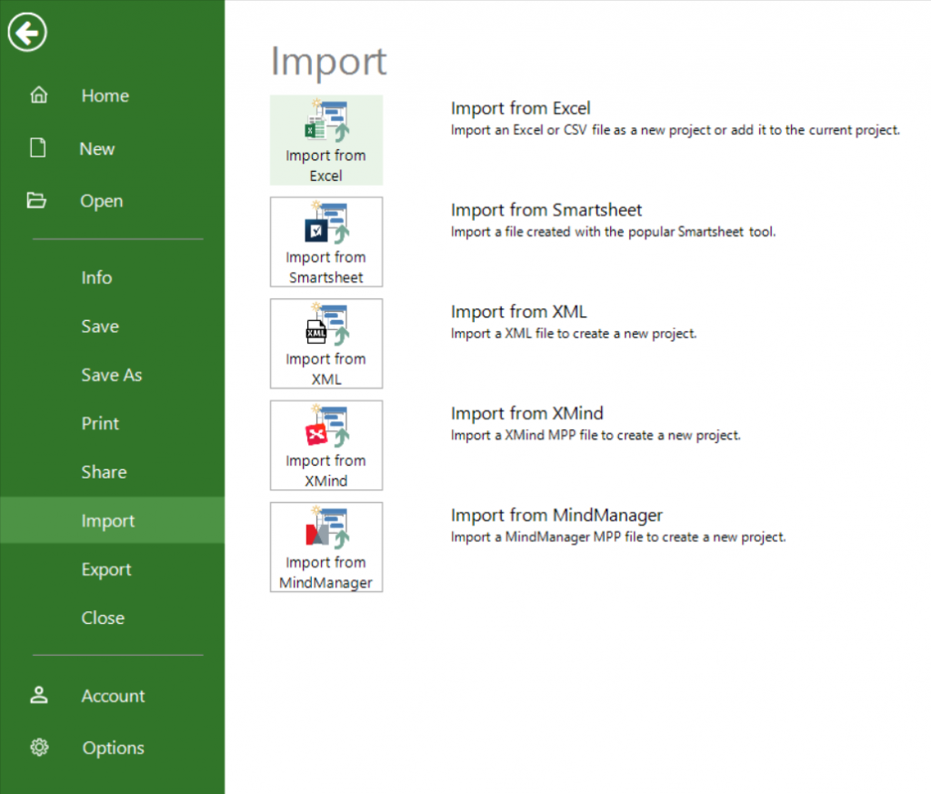
Task: Open Options via the gear icon
Action: (38, 747)
